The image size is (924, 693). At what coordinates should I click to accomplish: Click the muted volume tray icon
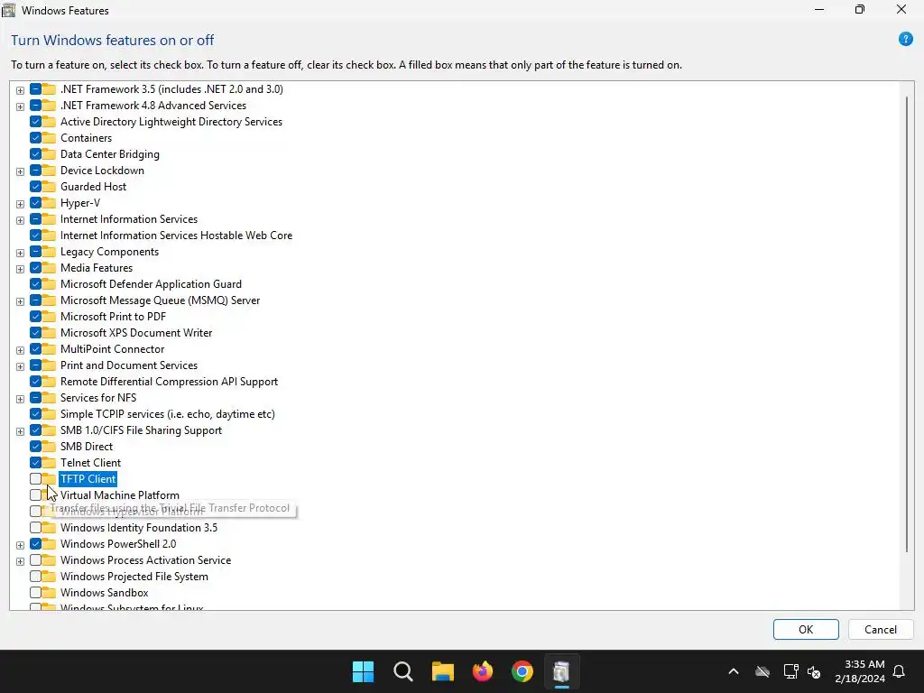(814, 671)
